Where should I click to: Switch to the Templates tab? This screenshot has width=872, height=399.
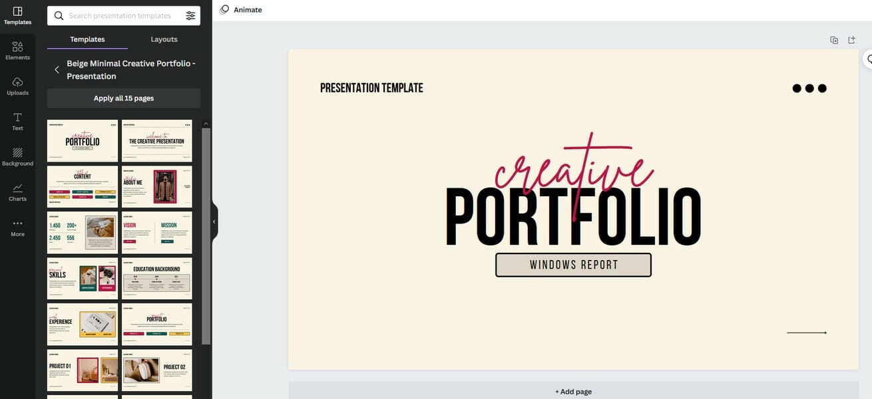(x=87, y=39)
